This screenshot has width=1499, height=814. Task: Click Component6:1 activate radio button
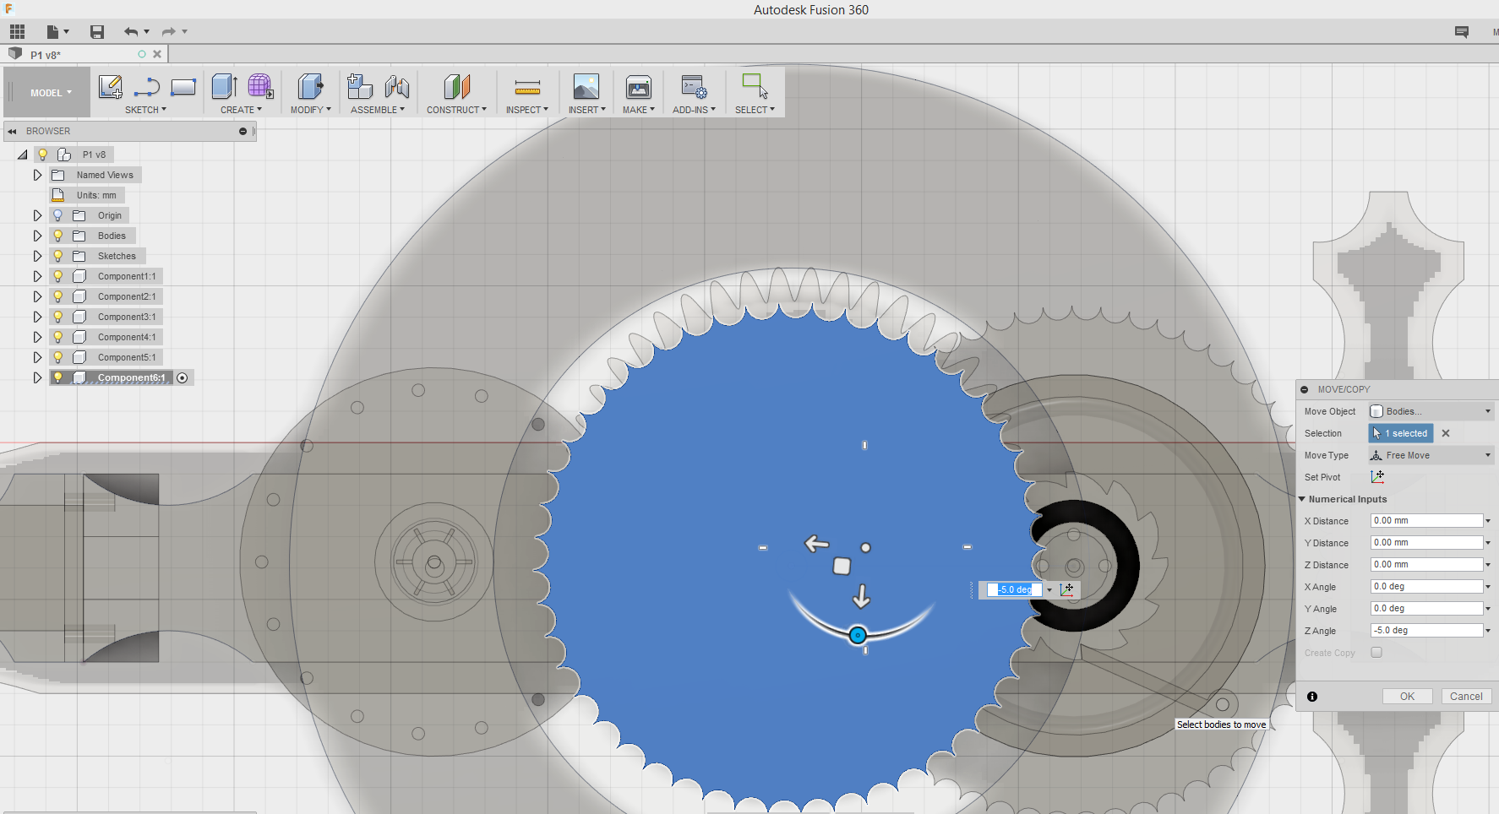coord(183,378)
